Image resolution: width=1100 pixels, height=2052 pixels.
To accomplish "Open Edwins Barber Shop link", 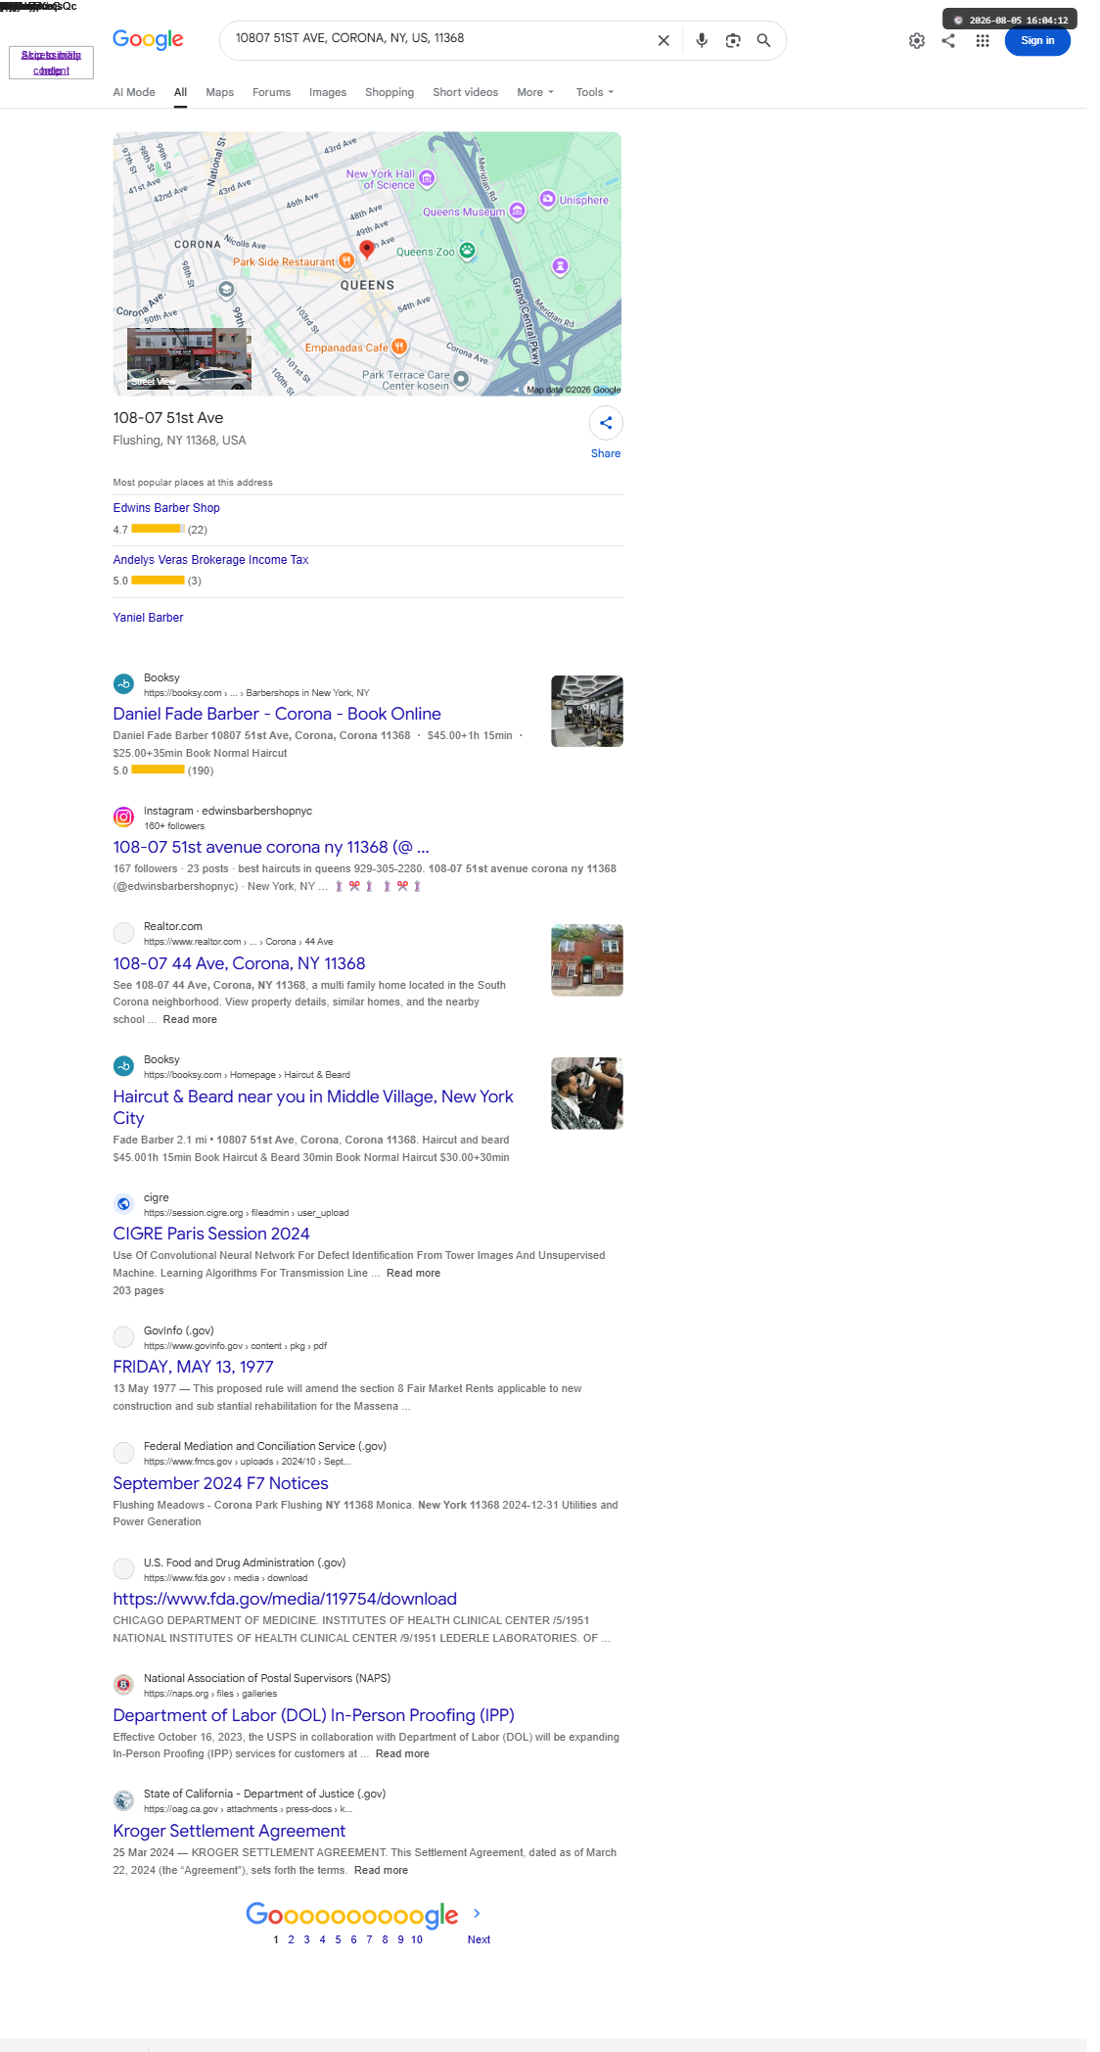I will coord(166,508).
